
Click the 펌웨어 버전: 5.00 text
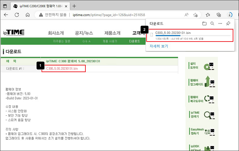tap(18, 94)
